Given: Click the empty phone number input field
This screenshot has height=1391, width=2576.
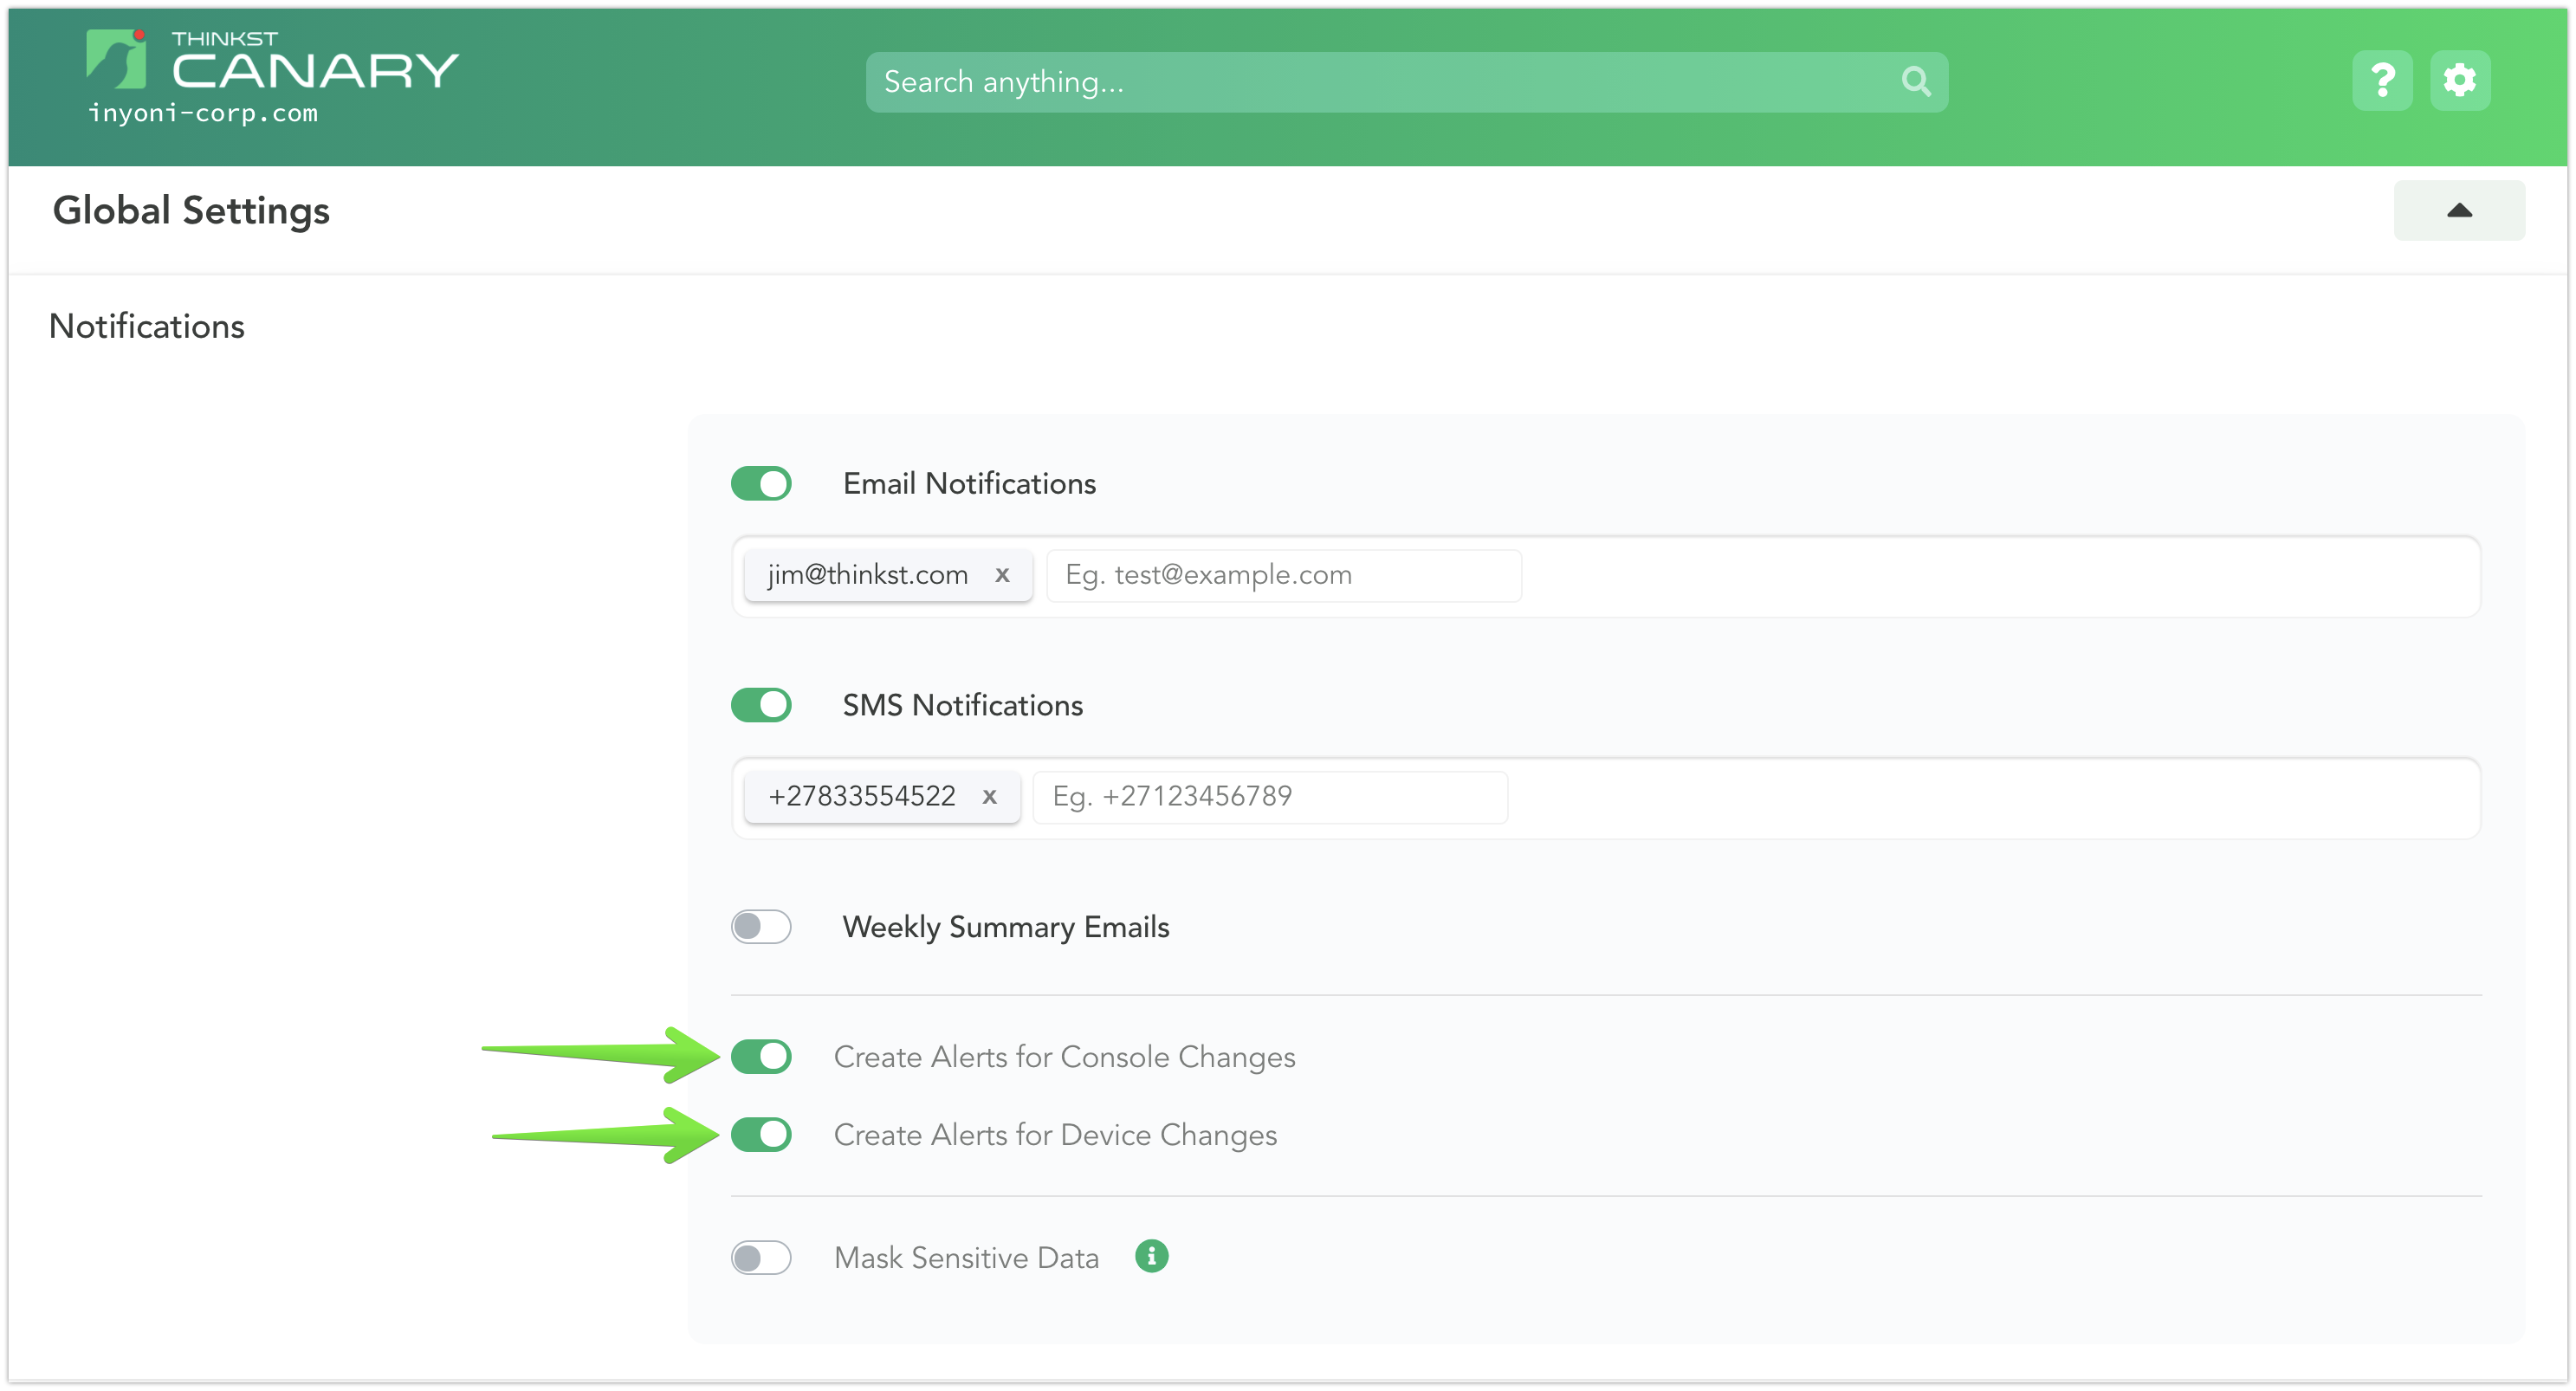Looking at the screenshot, I should coord(1269,797).
